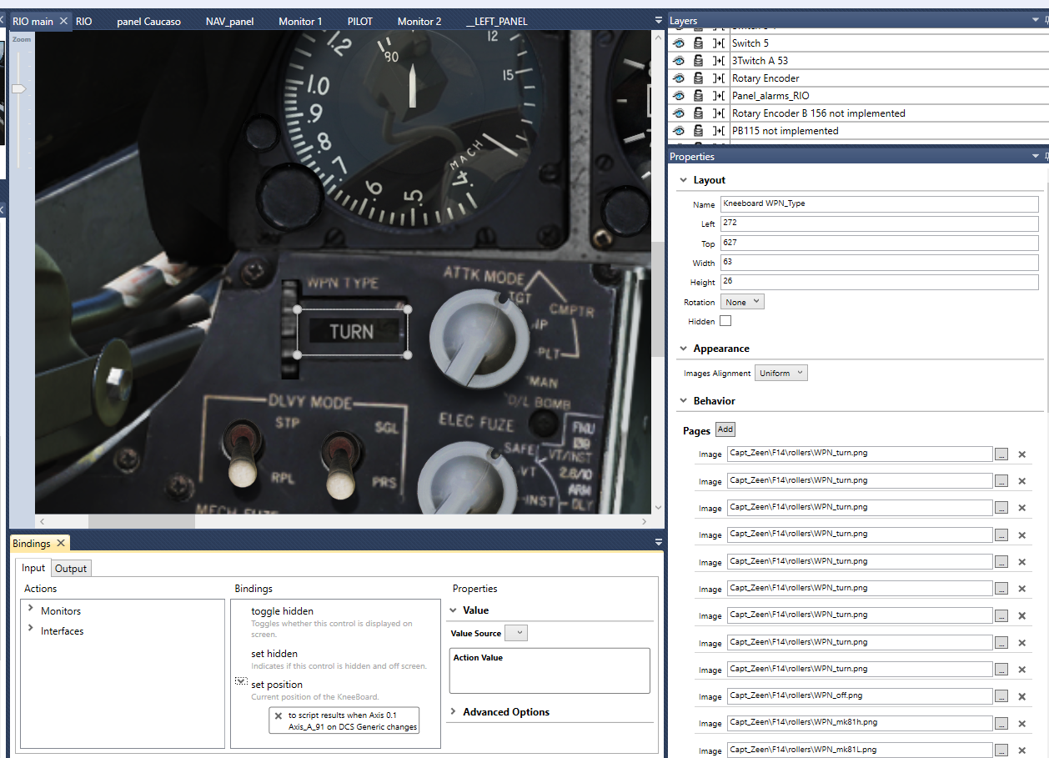Switch to the Output bindings tab

pos(71,569)
